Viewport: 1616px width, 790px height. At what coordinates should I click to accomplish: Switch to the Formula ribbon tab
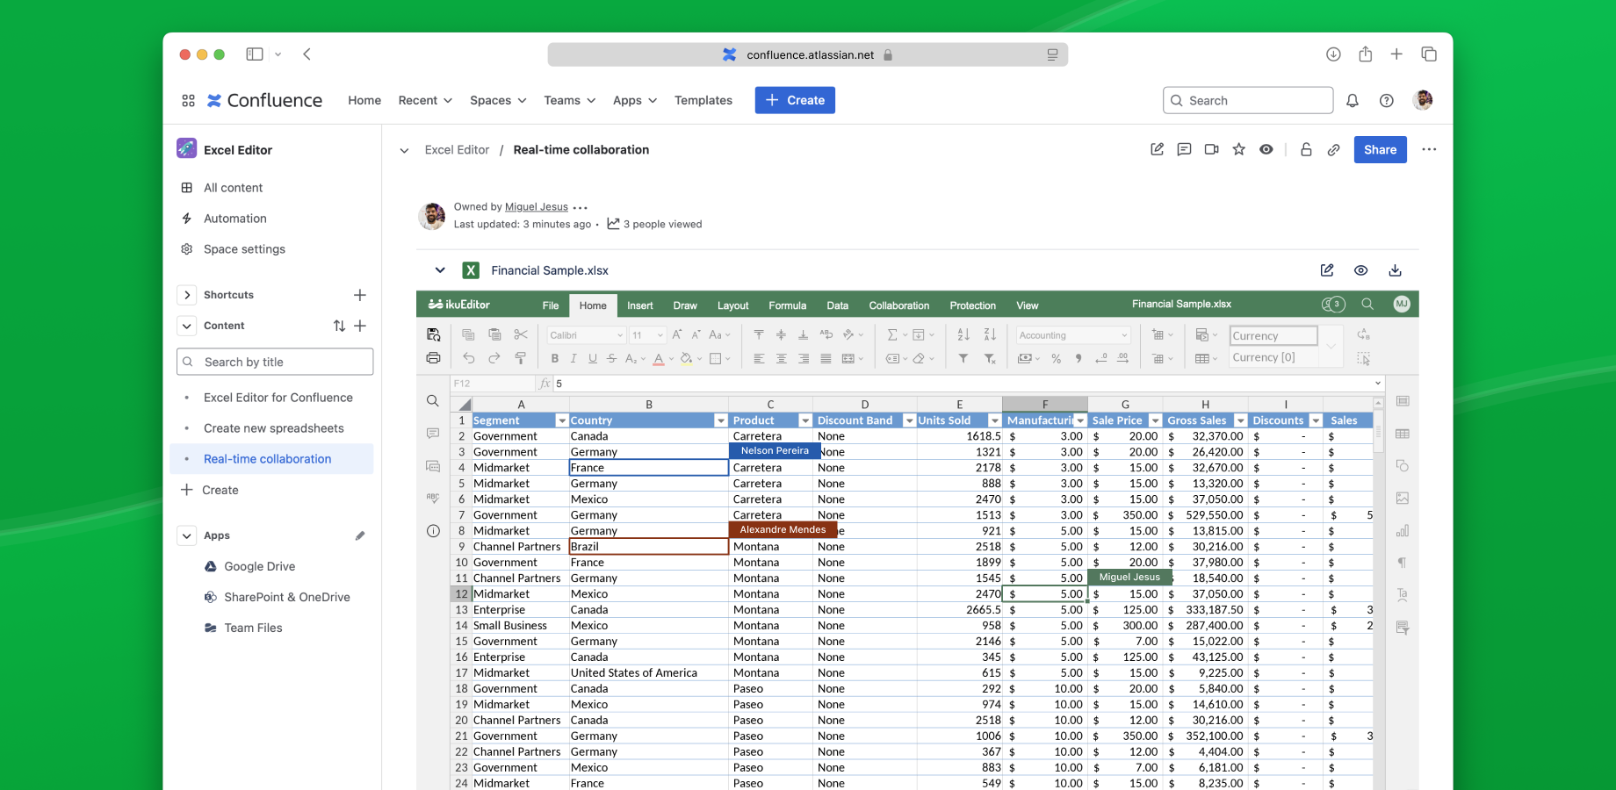pyautogui.click(x=787, y=305)
